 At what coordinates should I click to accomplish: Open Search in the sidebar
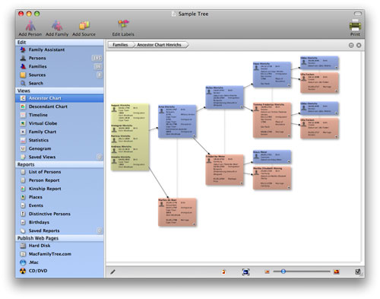click(59, 83)
